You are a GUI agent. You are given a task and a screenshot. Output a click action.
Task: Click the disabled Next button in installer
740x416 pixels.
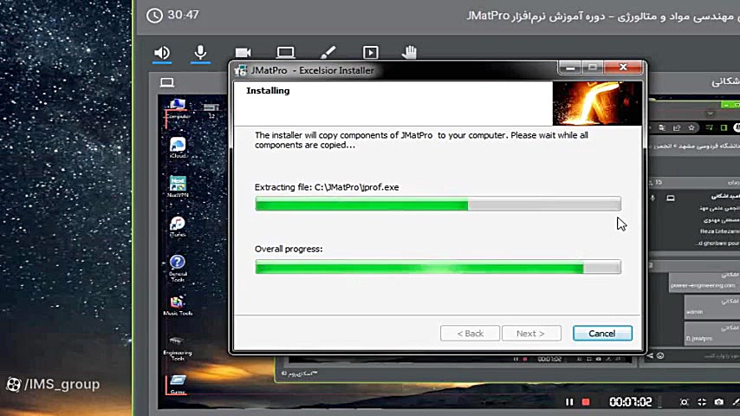(x=531, y=334)
